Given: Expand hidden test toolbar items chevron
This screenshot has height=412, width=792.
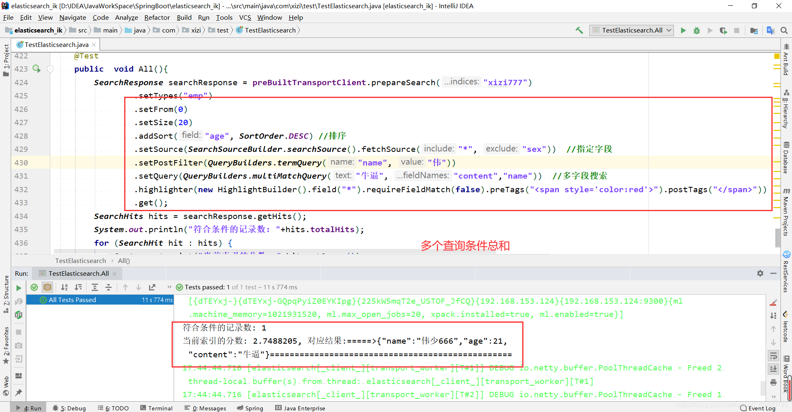Looking at the screenshot, I should (169, 287).
